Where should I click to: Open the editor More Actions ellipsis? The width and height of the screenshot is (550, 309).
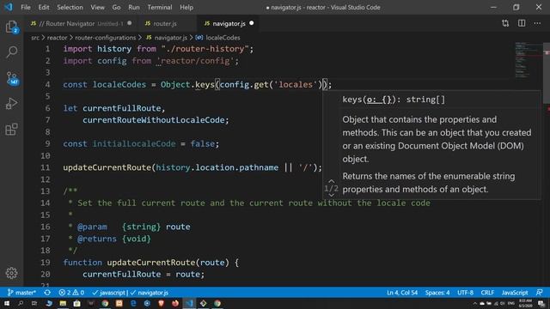click(x=537, y=23)
